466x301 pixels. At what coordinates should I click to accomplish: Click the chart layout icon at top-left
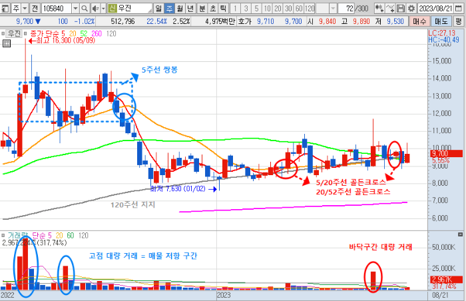pos(5,9)
